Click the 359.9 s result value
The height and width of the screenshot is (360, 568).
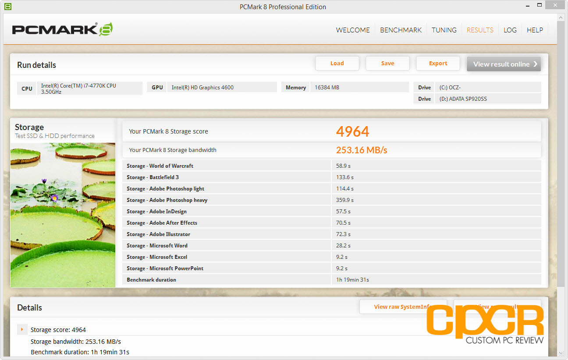click(344, 200)
